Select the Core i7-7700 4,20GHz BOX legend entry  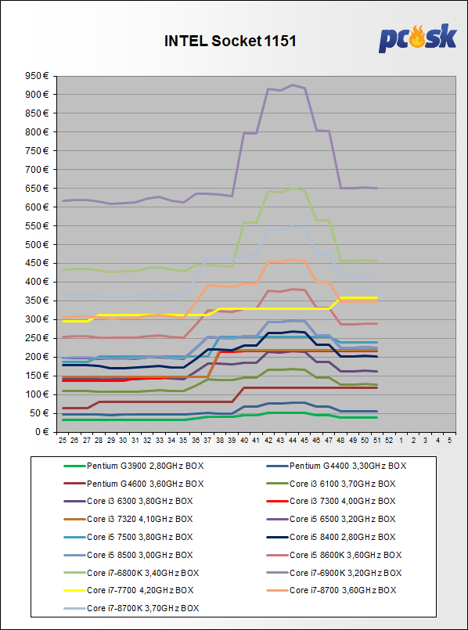click(x=128, y=590)
